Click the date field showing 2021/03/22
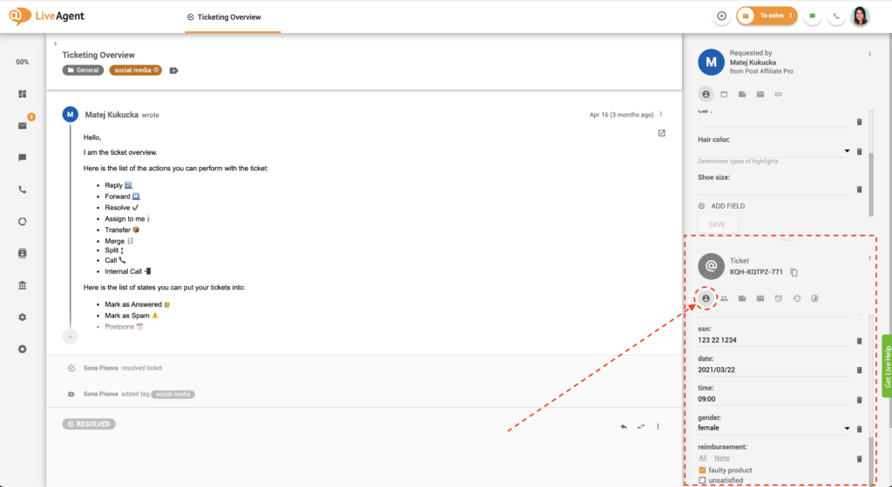Viewport: 892px width, 487px height. point(771,370)
